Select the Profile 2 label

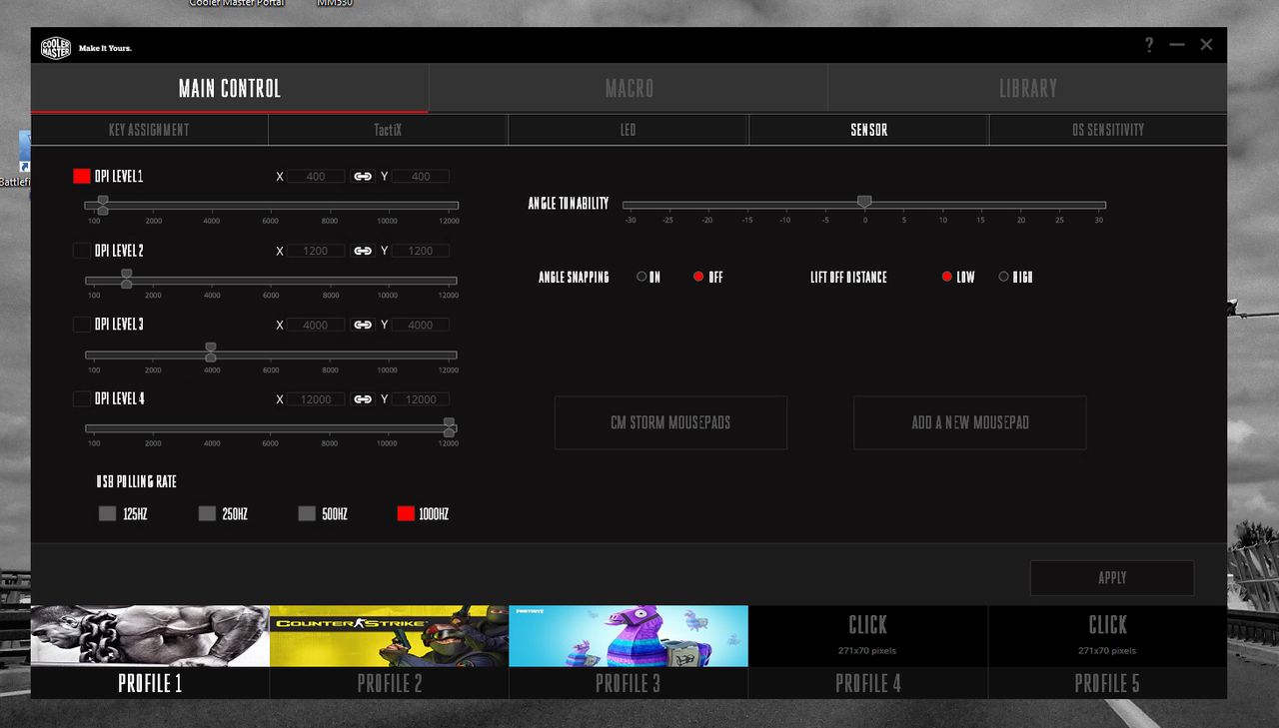(389, 683)
